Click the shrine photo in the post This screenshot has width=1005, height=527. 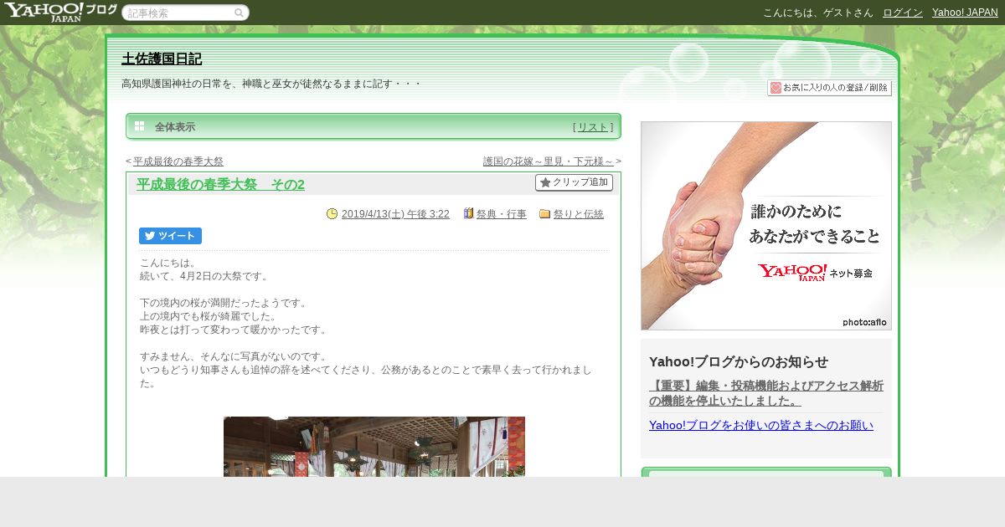click(374, 447)
